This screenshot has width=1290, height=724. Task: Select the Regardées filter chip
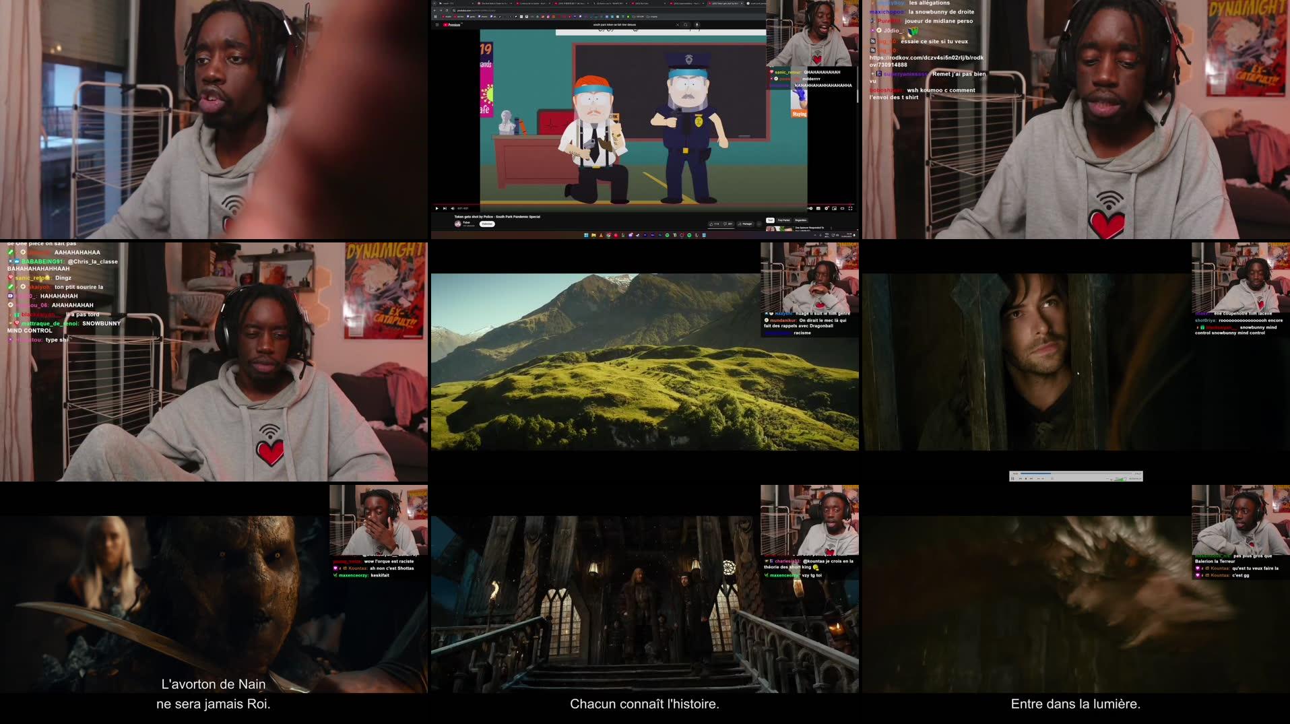[x=800, y=220]
